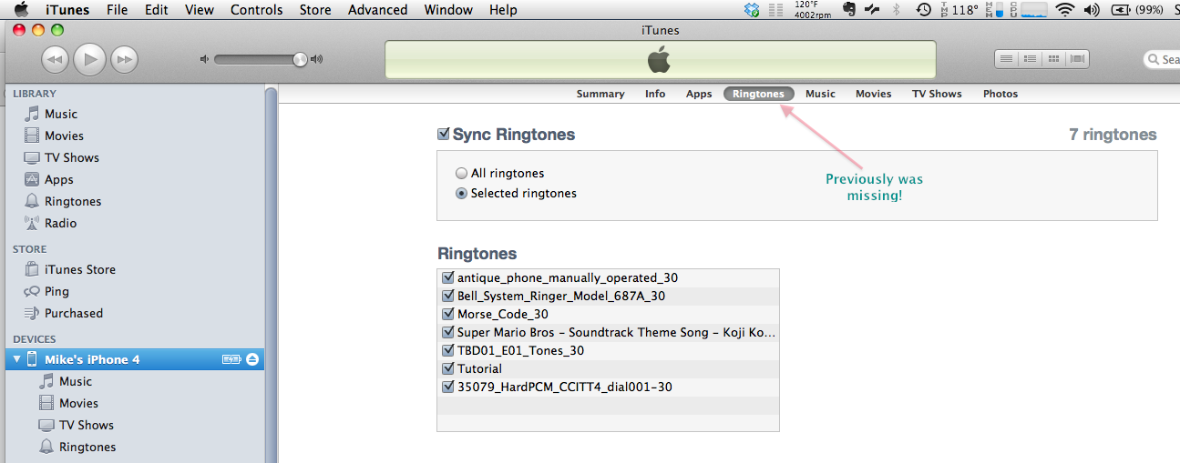Viewport: 1180px width, 463px height.
Task: Switch to the device Music tab
Action: [820, 94]
